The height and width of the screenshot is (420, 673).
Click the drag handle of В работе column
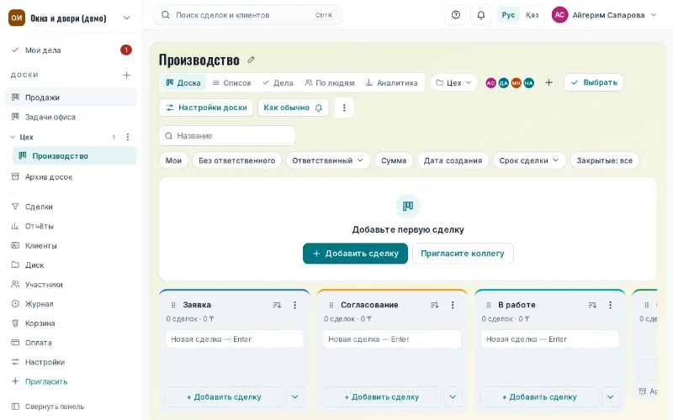pyautogui.click(x=489, y=305)
